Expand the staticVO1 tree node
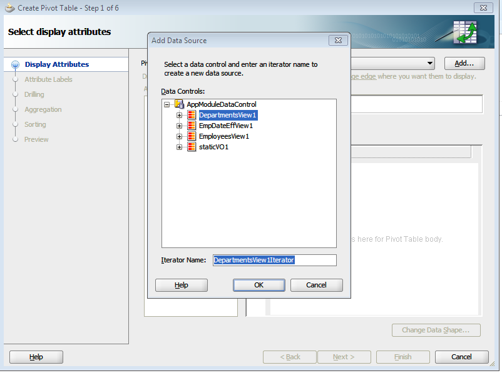The width and height of the screenshot is (502, 373). pos(179,146)
